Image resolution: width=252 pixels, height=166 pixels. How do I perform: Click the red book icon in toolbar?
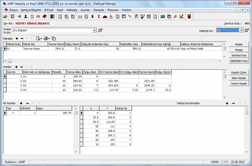pyautogui.click(x=44, y=16)
